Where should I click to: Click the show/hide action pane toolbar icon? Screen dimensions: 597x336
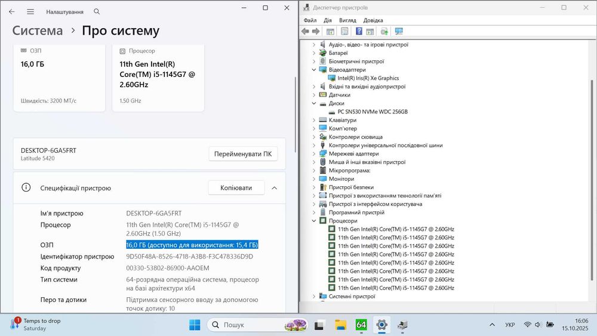pos(370,31)
